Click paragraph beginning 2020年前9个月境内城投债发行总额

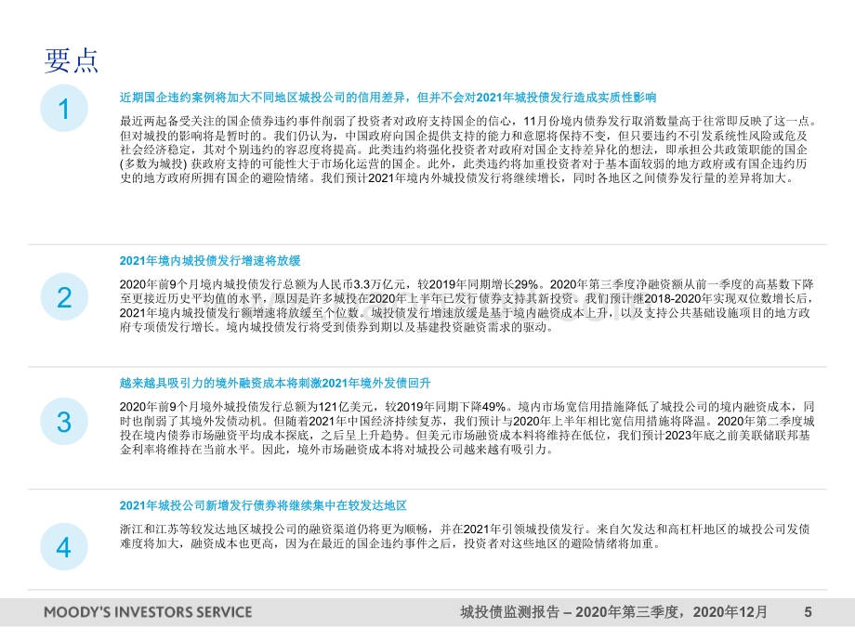(467, 306)
